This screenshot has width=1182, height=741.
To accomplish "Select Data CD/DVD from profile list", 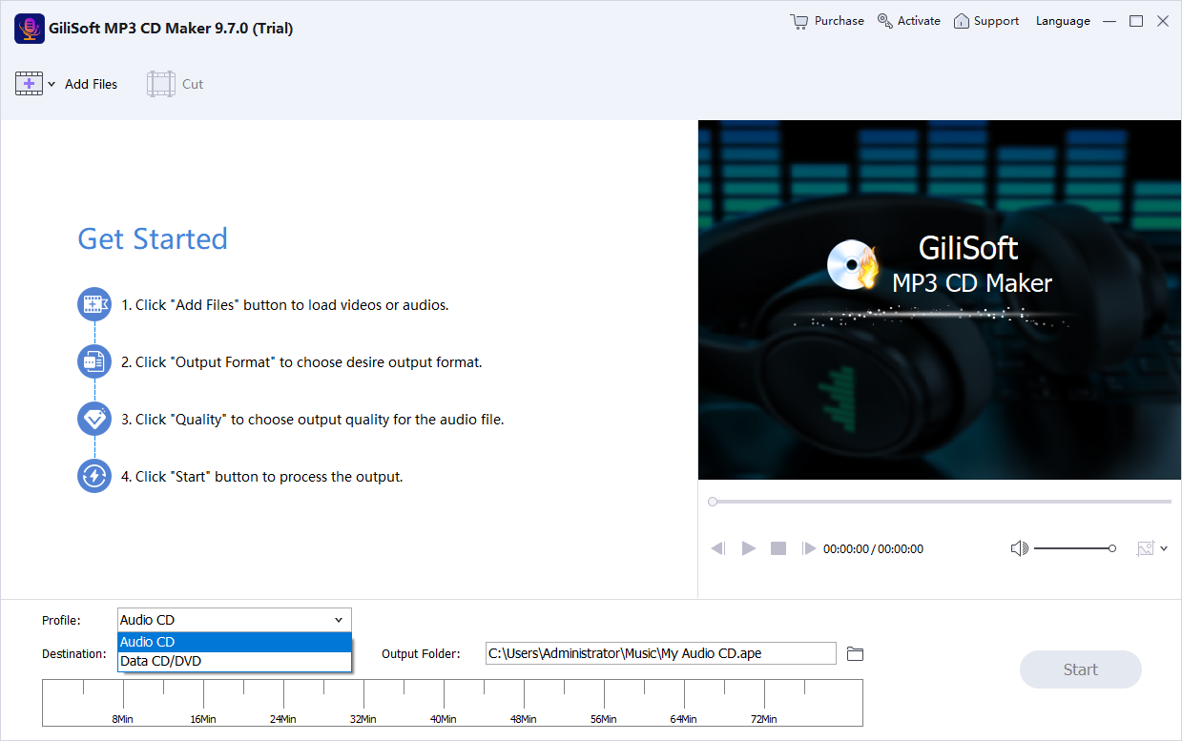I will pyautogui.click(x=235, y=661).
